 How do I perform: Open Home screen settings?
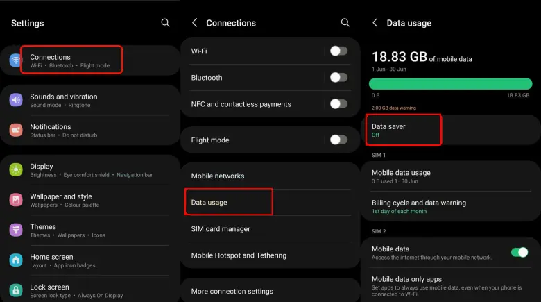point(89,260)
